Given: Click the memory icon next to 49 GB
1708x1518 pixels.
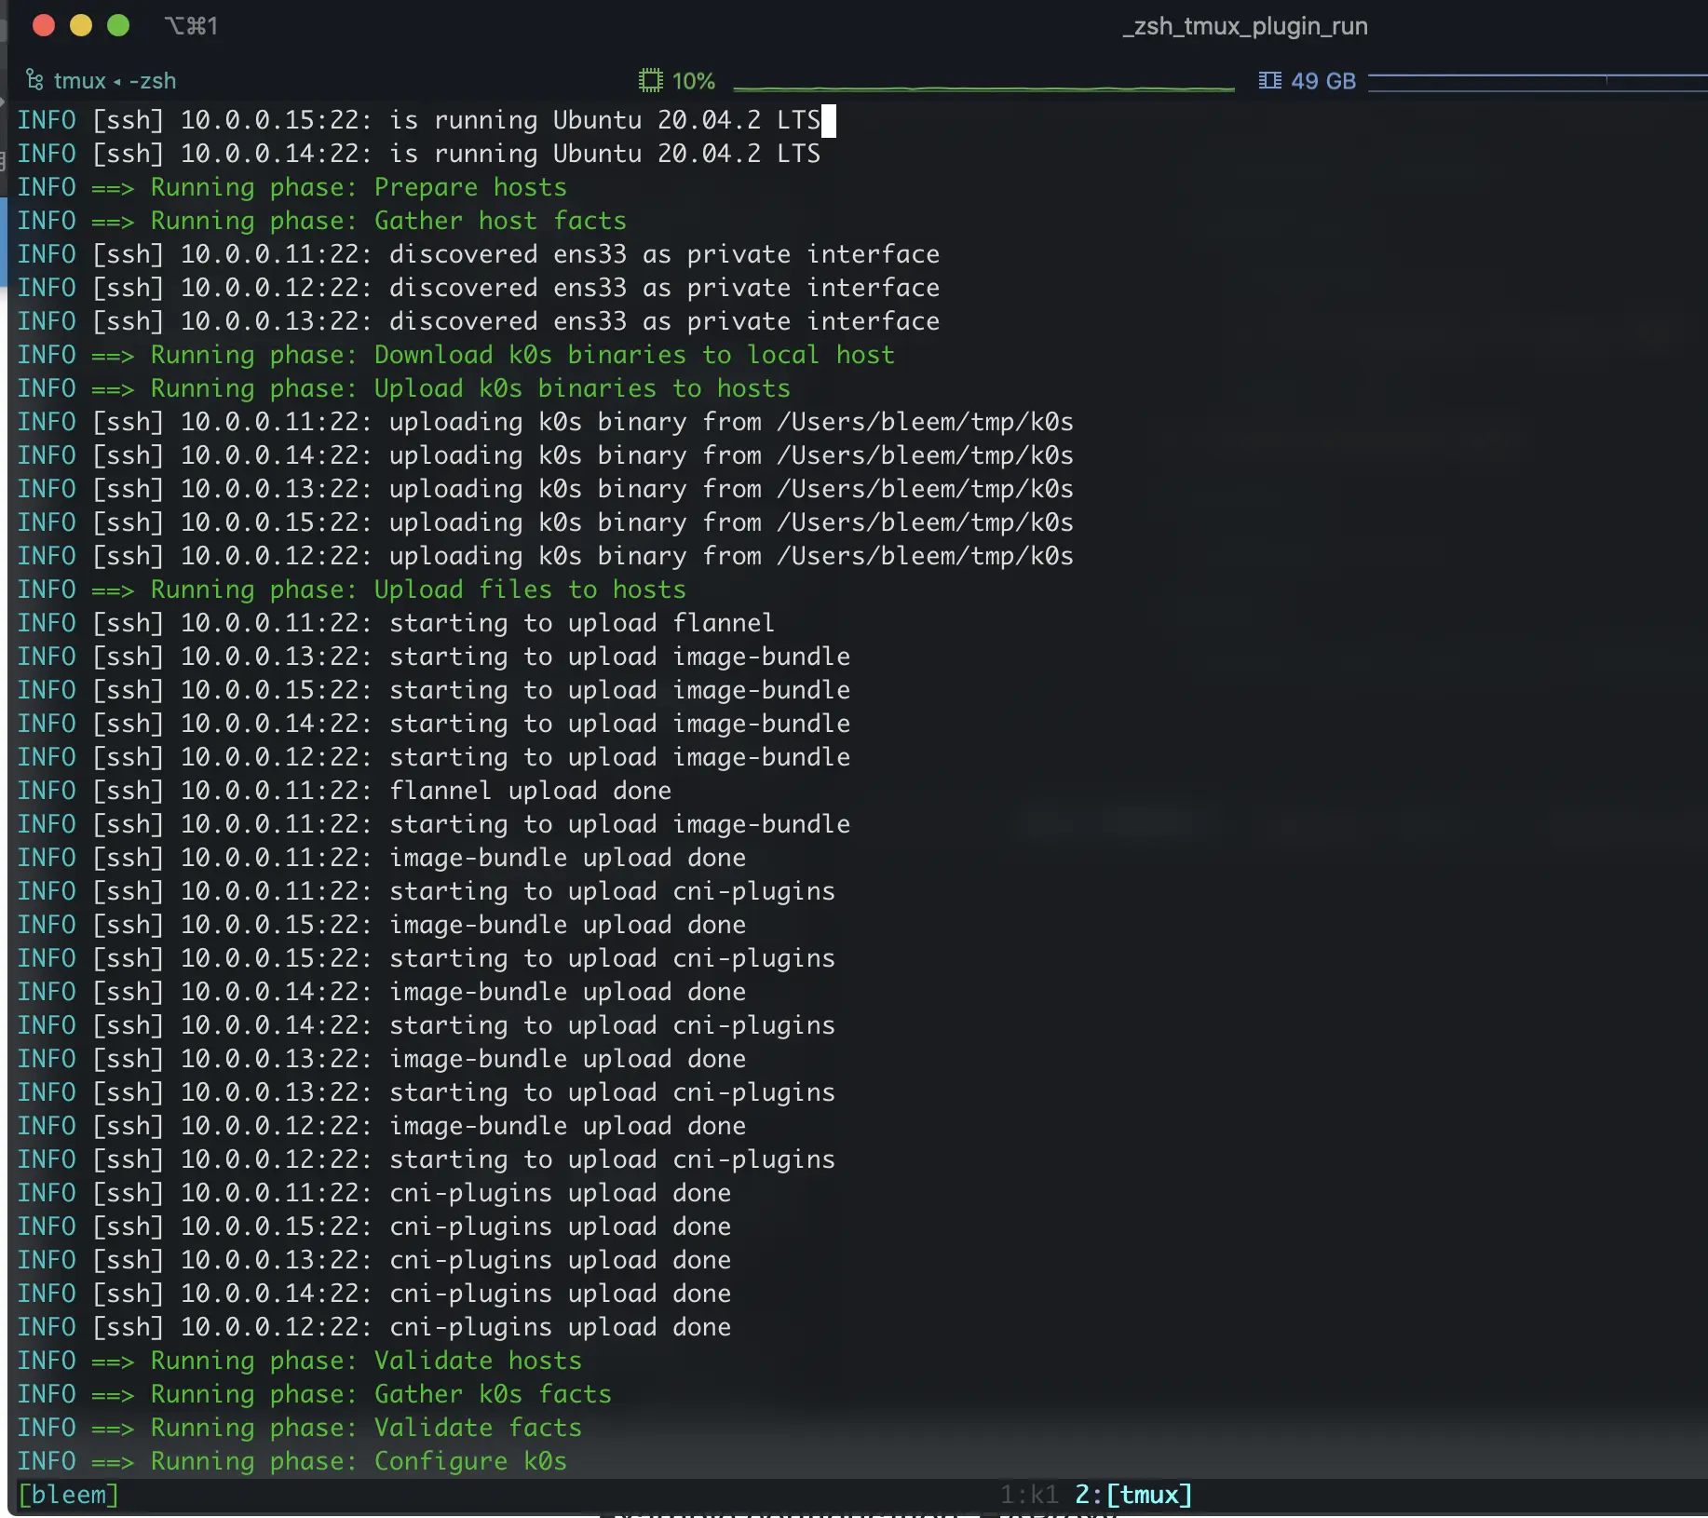Looking at the screenshot, I should click(x=1269, y=80).
